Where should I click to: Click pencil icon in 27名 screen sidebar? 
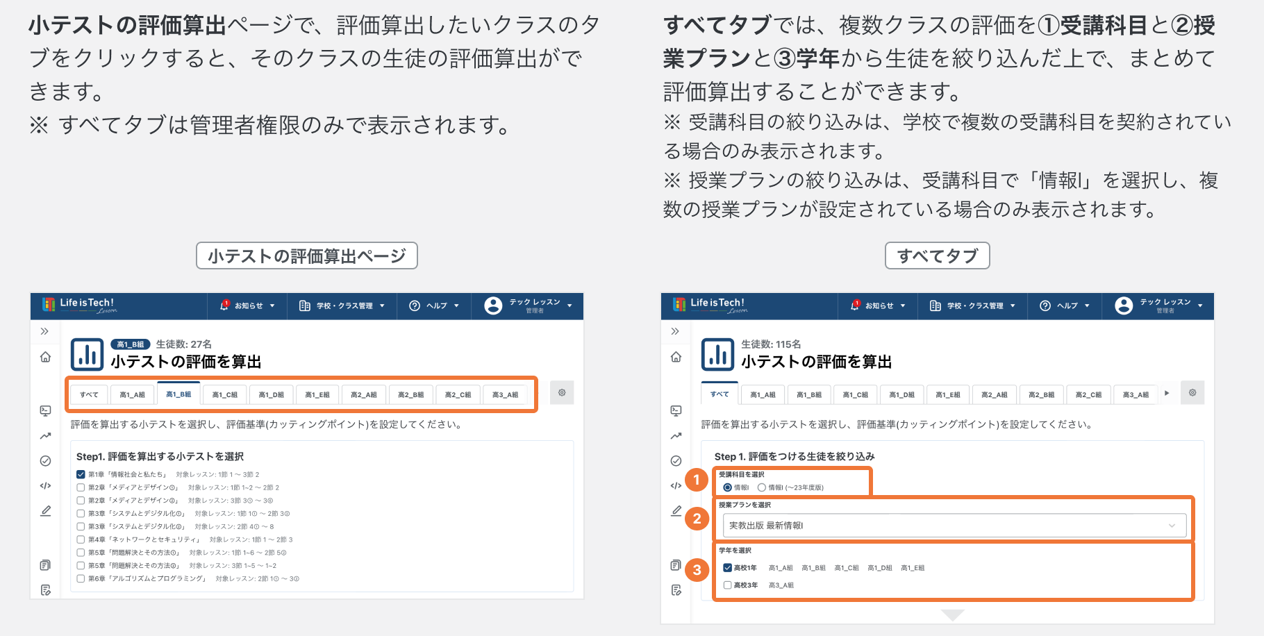click(45, 511)
